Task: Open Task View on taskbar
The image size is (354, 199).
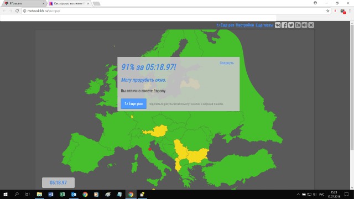Action: tap(27, 194)
